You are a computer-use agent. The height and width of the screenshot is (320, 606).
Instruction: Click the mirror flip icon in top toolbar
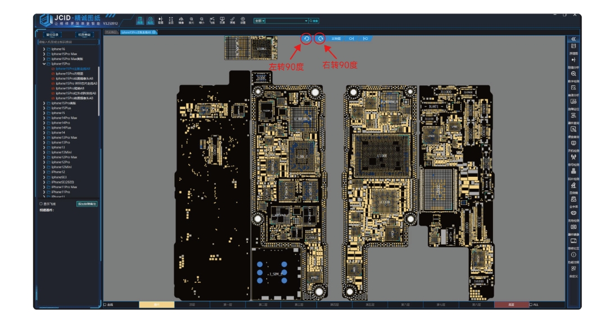pyautogui.click(x=181, y=20)
